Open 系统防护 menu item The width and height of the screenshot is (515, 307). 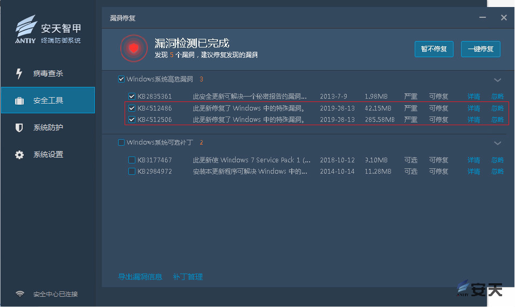(x=48, y=127)
